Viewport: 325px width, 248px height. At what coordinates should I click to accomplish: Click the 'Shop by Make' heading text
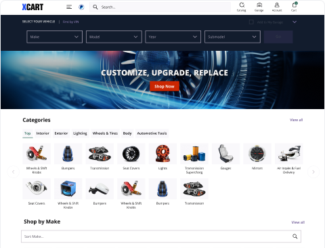42,222
